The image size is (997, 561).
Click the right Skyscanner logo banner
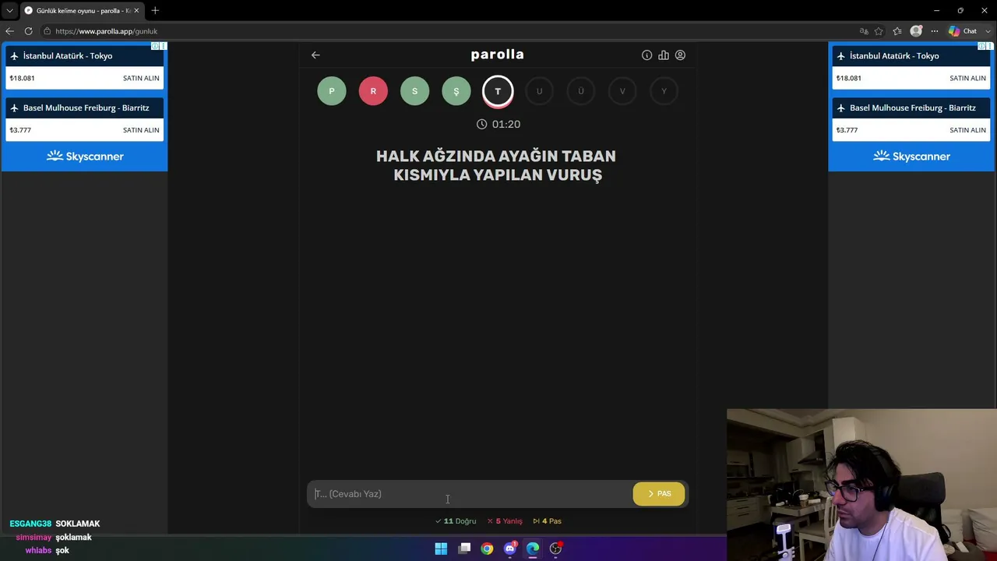[x=911, y=157]
